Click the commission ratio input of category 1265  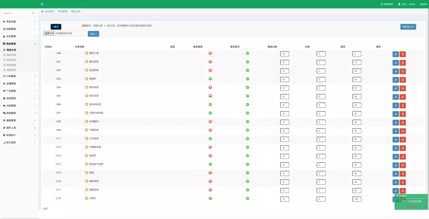point(284,97)
